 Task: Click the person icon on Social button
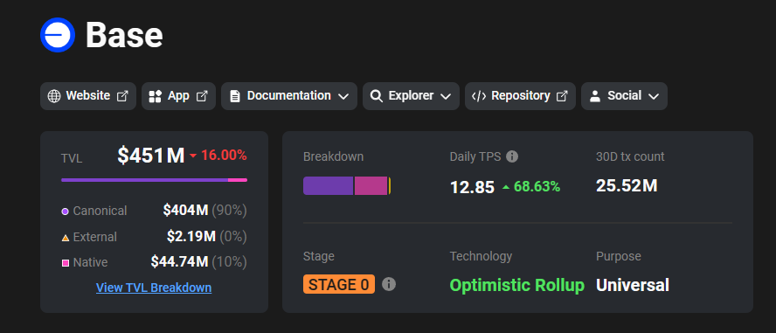[595, 96]
